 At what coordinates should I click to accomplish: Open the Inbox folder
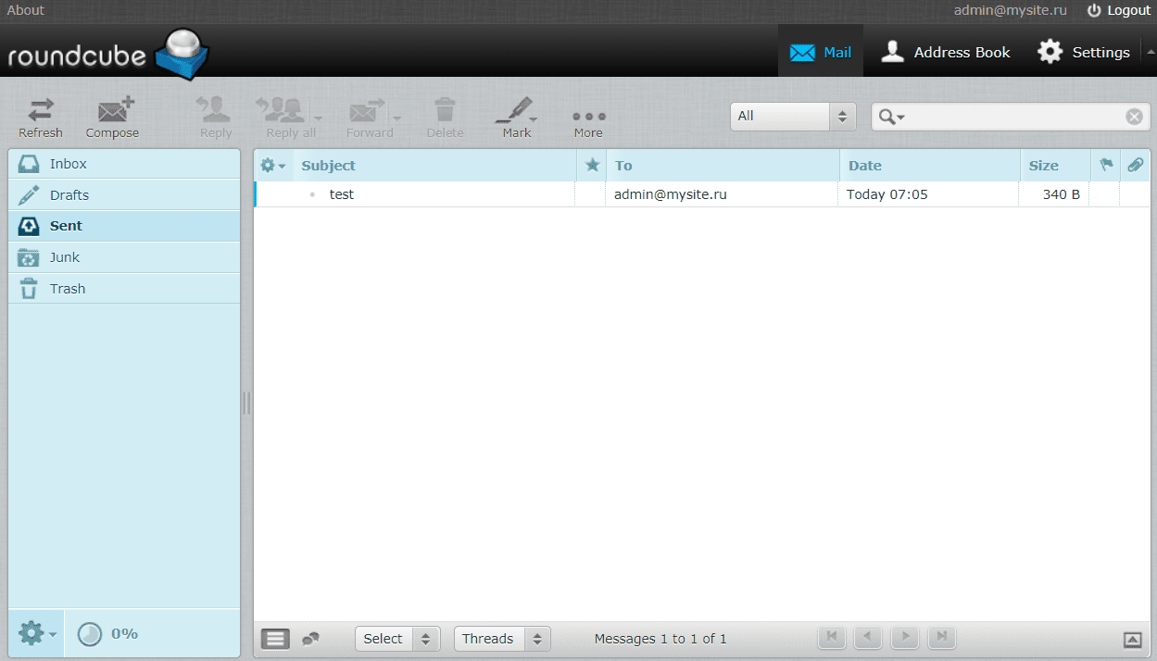[124, 164]
